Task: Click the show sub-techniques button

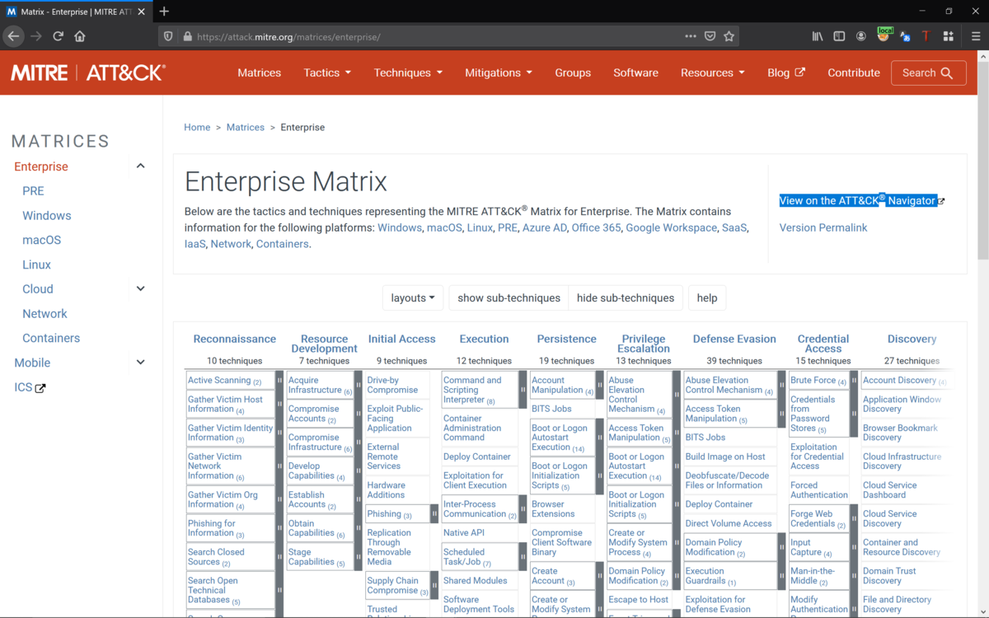Action: click(509, 298)
